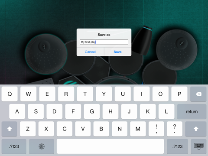Screen dimensions: 208x156
Task: Tap the P key
Action: click(179, 94)
